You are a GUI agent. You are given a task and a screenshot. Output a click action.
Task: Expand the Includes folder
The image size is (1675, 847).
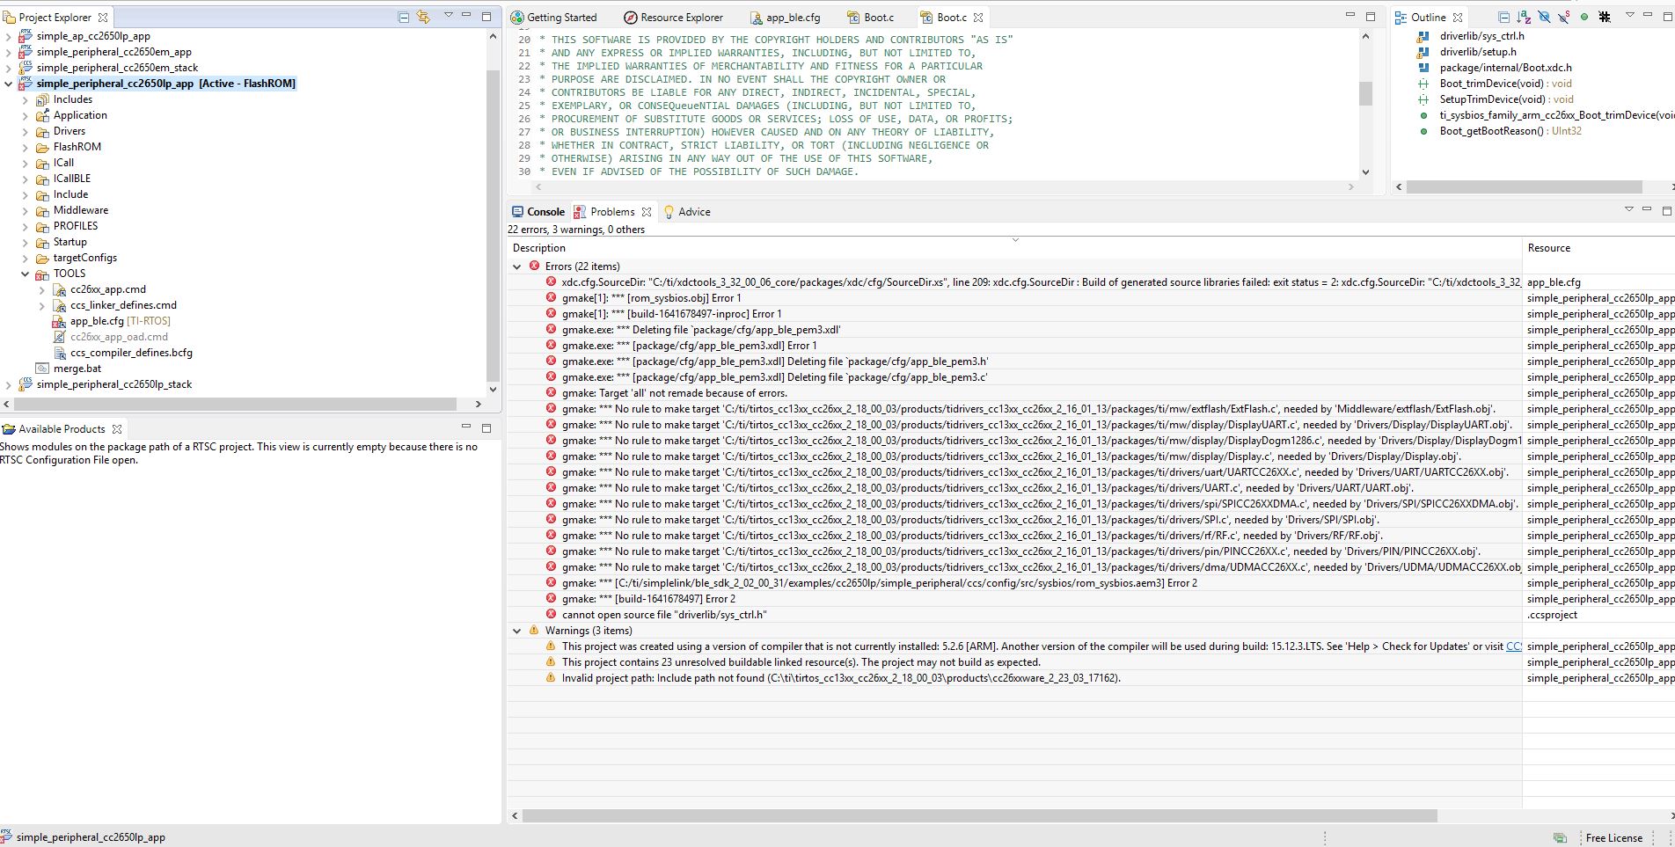26,99
